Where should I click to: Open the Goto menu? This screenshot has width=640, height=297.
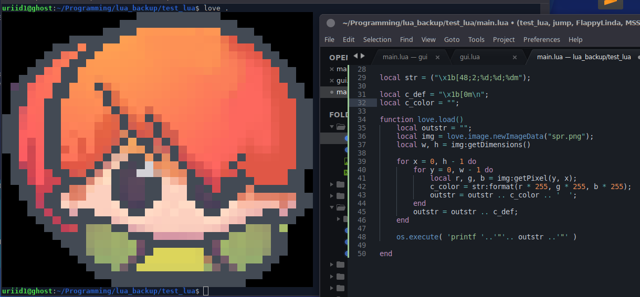coord(452,39)
